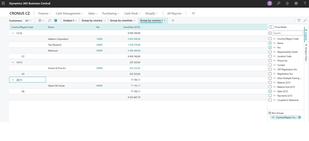Open Relecloud sales amount 2 046 460,00
309x141 pixels.
pos(134,51)
